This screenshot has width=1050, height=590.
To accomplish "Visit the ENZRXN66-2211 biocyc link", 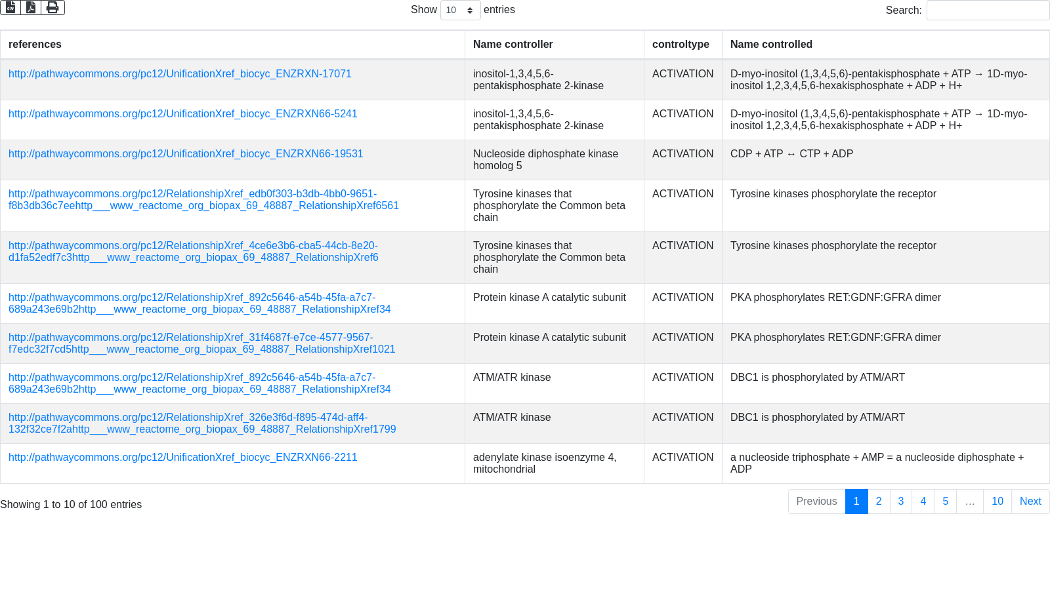I will (x=182, y=458).
